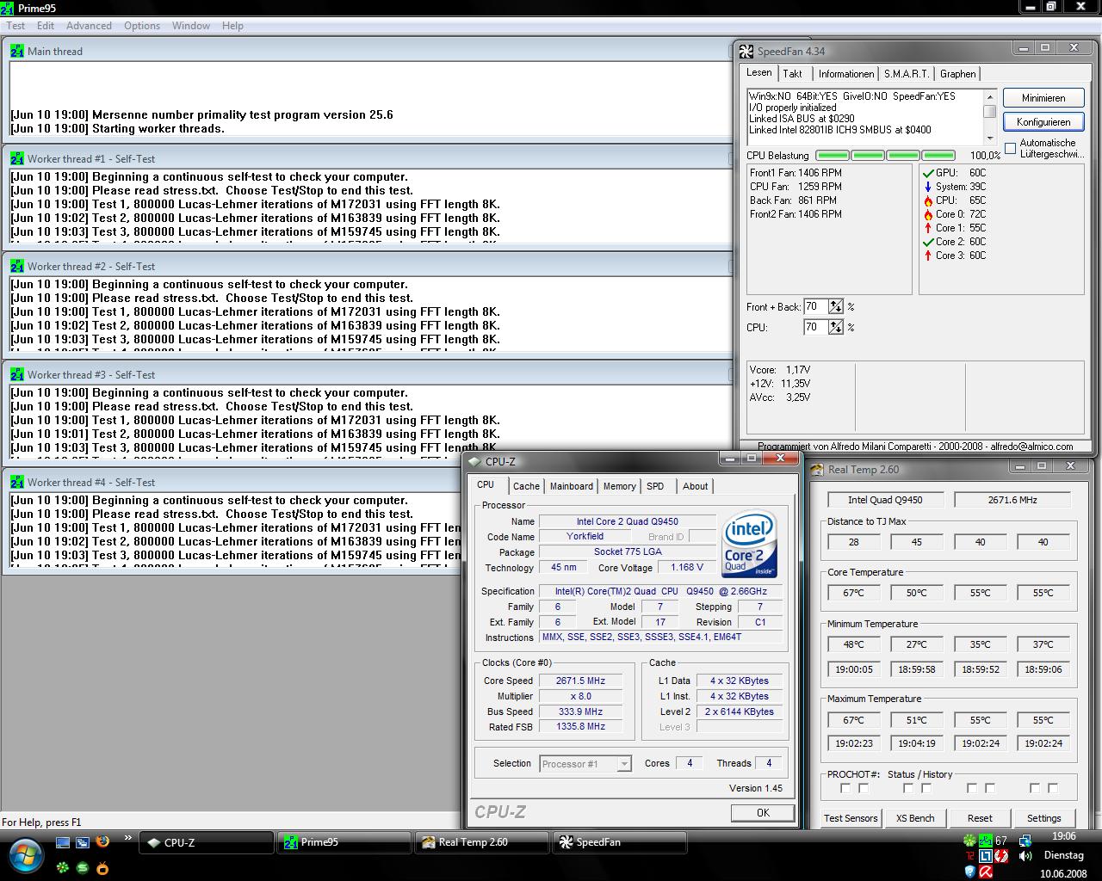
Task: Click SpeedFan log scroll down arrow
Action: [x=990, y=138]
